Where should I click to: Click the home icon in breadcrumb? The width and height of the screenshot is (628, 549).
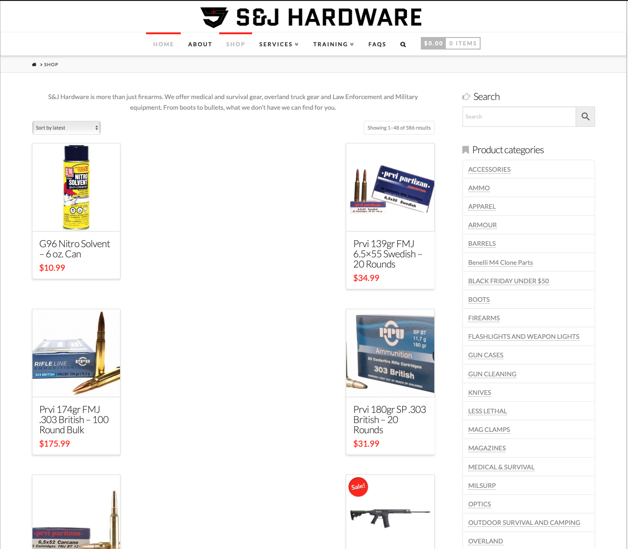[x=34, y=64]
